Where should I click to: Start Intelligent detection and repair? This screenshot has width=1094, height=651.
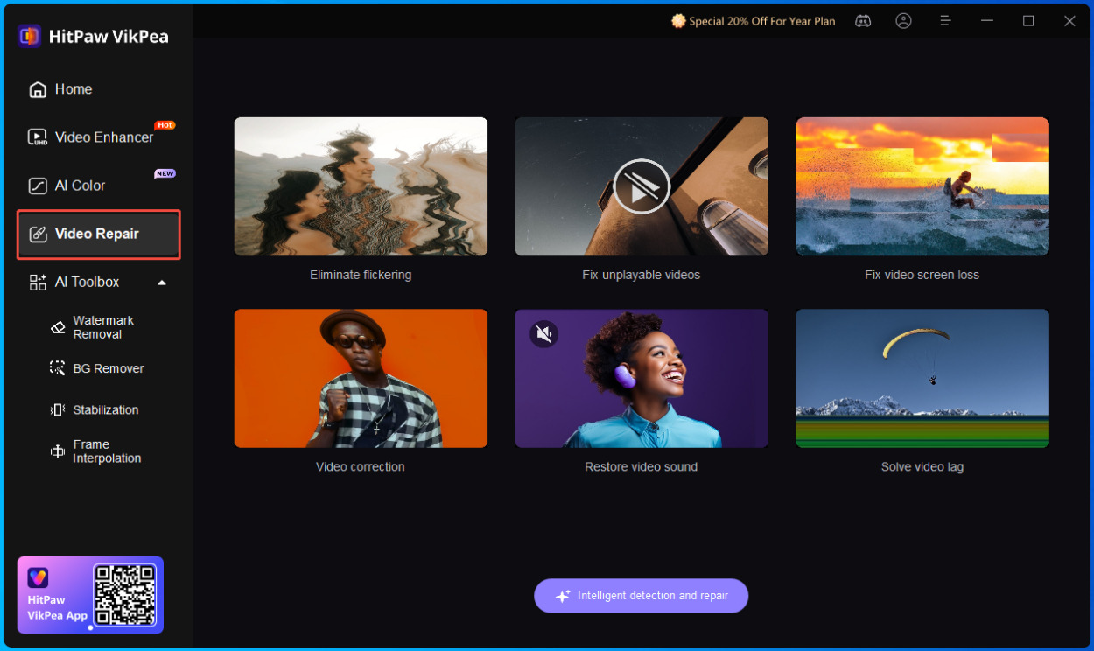pos(641,596)
